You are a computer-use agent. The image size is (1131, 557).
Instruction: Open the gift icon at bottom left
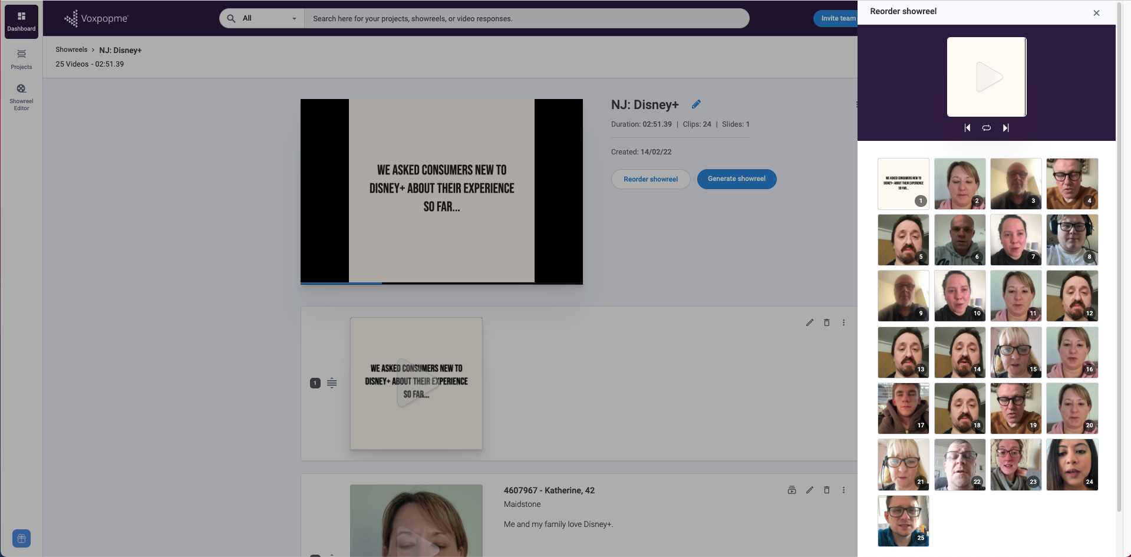point(21,538)
